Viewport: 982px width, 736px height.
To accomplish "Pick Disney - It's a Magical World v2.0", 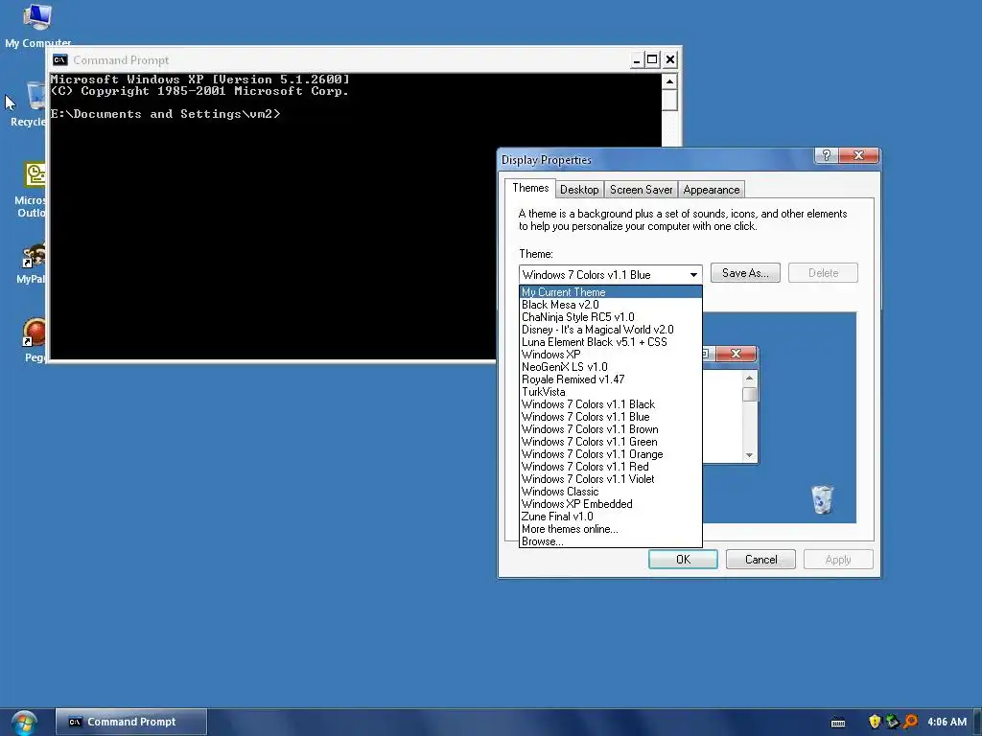I will [x=611, y=330].
